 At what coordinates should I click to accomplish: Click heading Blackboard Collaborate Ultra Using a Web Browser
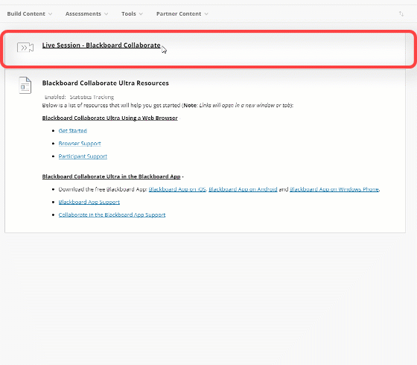110,118
